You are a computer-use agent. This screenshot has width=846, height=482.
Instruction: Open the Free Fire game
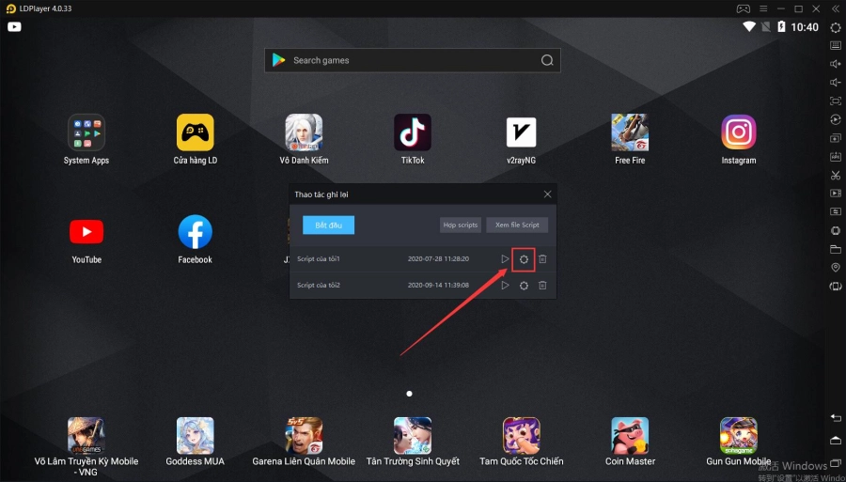coord(630,133)
